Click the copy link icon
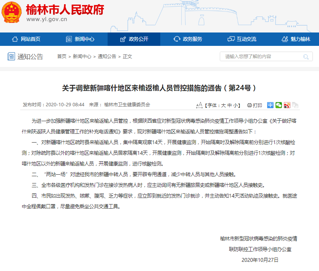This screenshot has width=319, height=271. coord(295,105)
